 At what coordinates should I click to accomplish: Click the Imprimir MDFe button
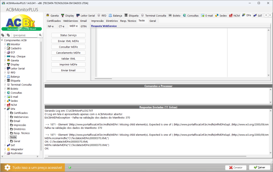tap(68, 64)
